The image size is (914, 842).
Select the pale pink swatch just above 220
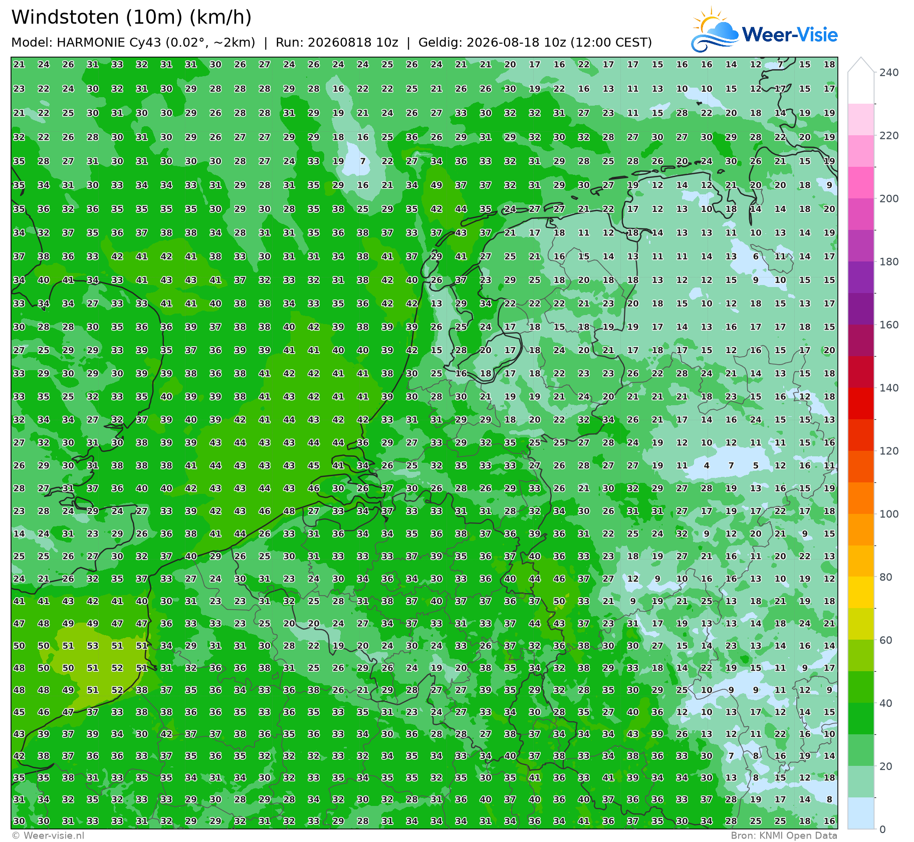(861, 119)
